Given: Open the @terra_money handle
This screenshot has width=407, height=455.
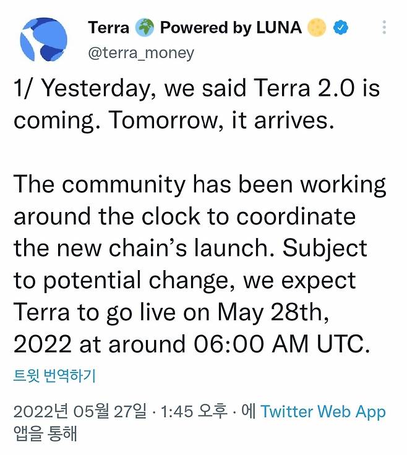Looking at the screenshot, I should pyautogui.click(x=141, y=53).
